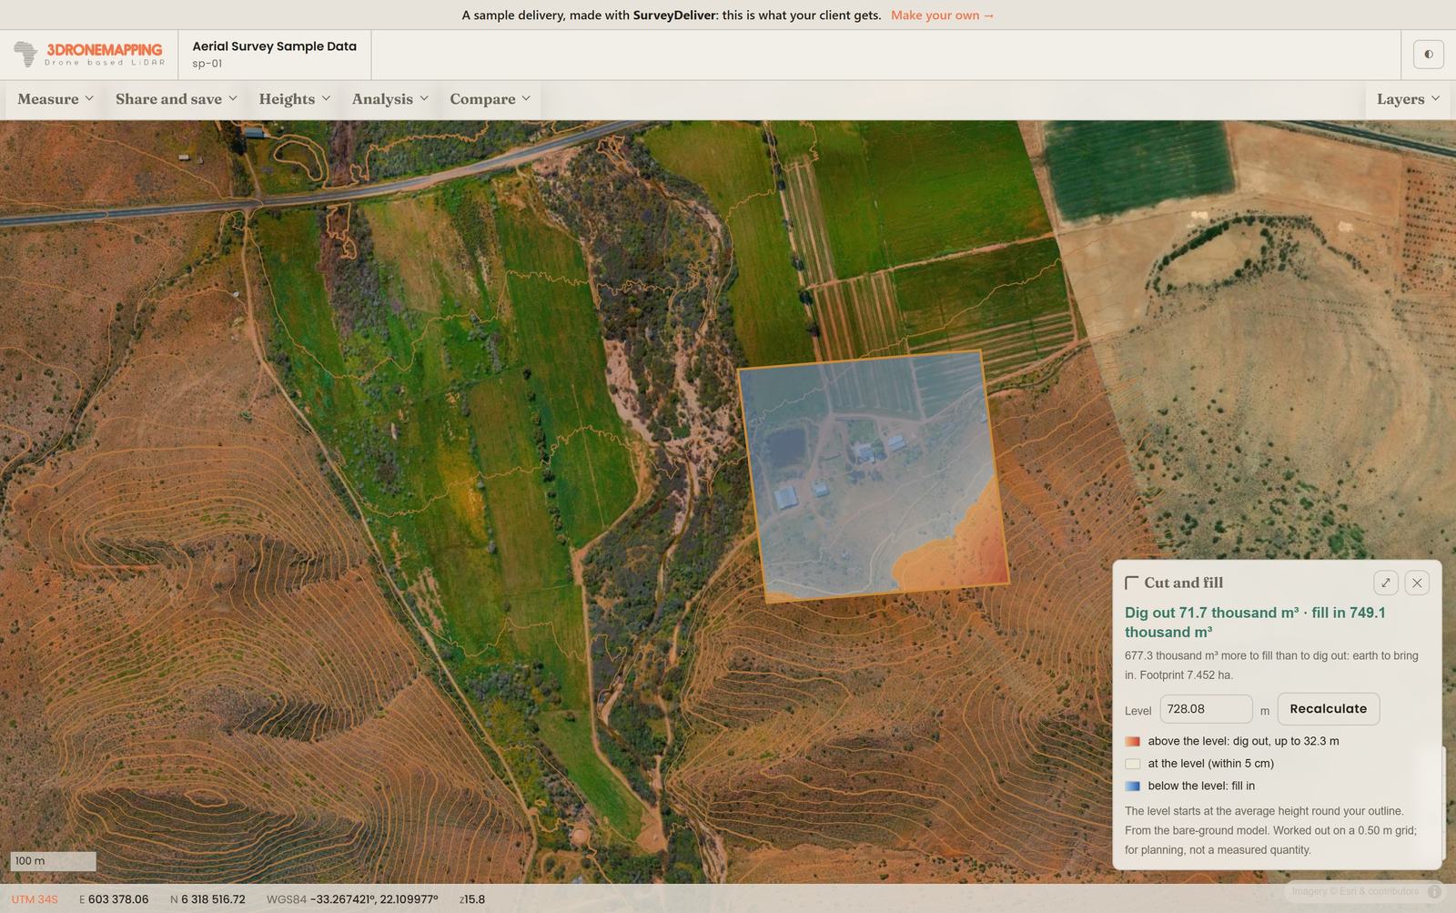Click the imagery attribution info icon
This screenshot has height=913, width=1456.
(x=1434, y=891)
